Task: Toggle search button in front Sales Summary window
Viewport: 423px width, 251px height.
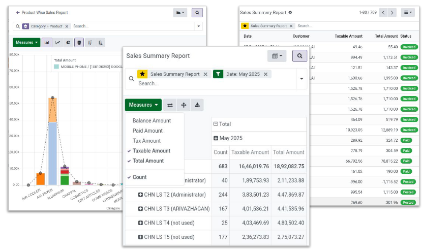Action: pos(300,56)
